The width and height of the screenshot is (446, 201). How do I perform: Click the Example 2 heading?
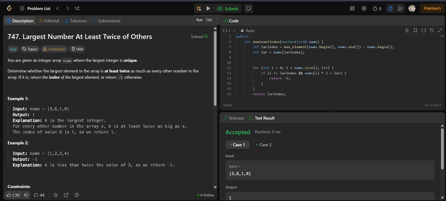[x=18, y=143]
